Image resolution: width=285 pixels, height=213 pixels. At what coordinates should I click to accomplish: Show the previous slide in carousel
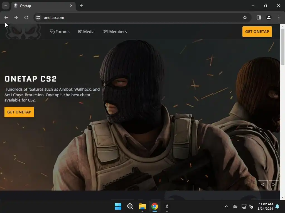coord(263,185)
